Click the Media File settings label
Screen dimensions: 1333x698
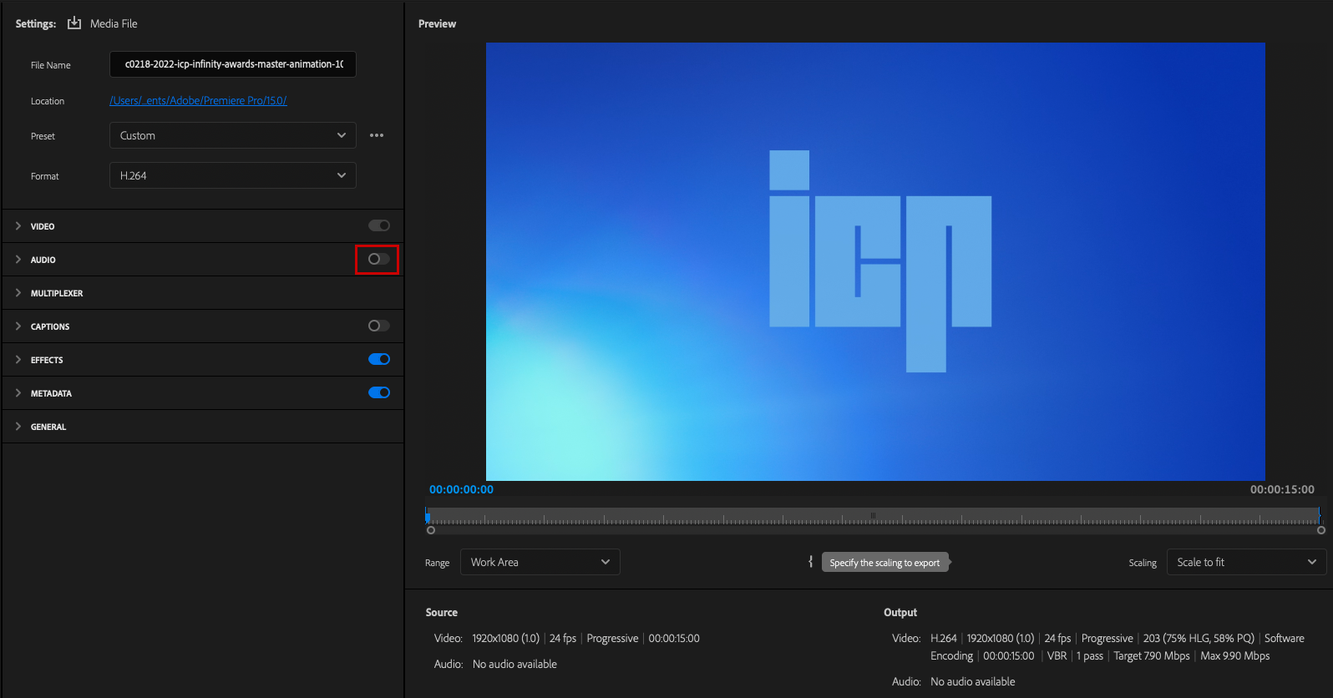tap(114, 23)
